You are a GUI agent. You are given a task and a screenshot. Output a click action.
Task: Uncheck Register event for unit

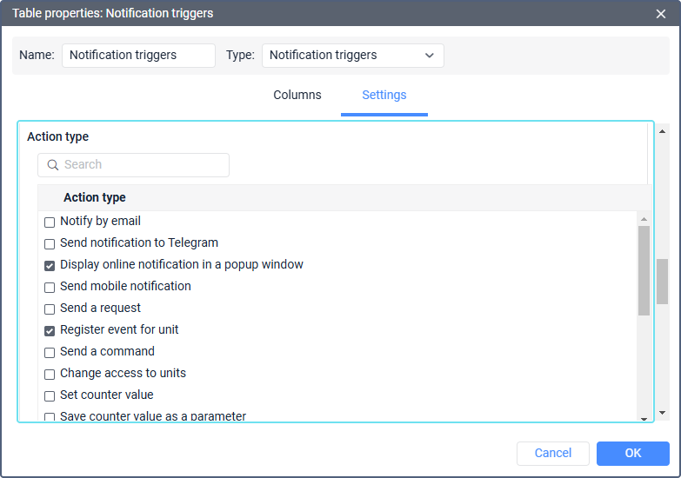pyautogui.click(x=50, y=331)
